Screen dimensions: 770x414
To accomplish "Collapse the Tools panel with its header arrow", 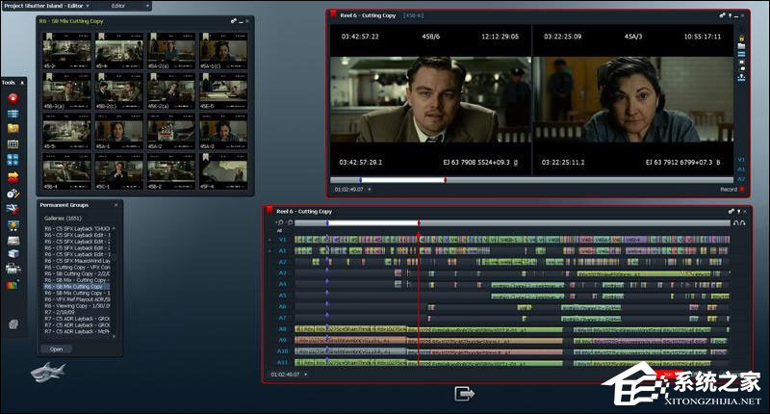I will (x=22, y=83).
